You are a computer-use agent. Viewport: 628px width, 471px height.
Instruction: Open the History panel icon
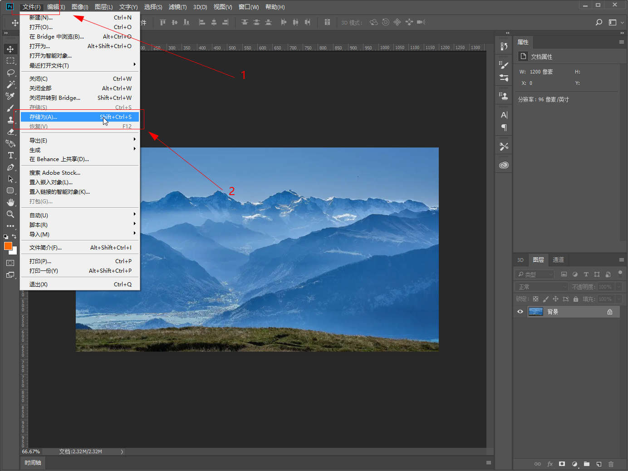pyautogui.click(x=504, y=46)
